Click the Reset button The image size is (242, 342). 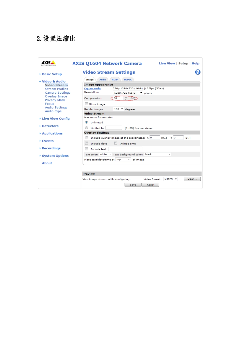click(x=150, y=185)
